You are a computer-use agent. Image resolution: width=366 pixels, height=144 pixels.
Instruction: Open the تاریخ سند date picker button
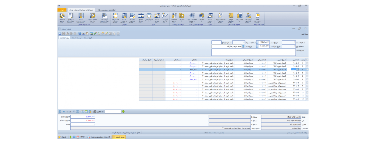(257, 43)
